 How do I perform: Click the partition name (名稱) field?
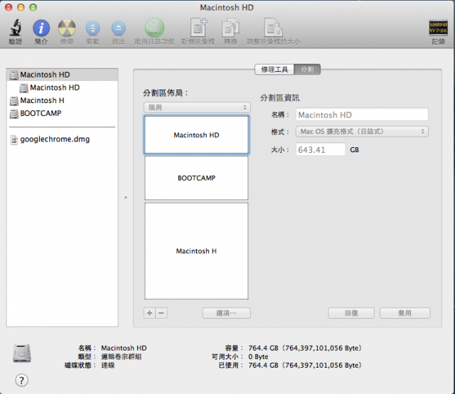[x=362, y=115]
